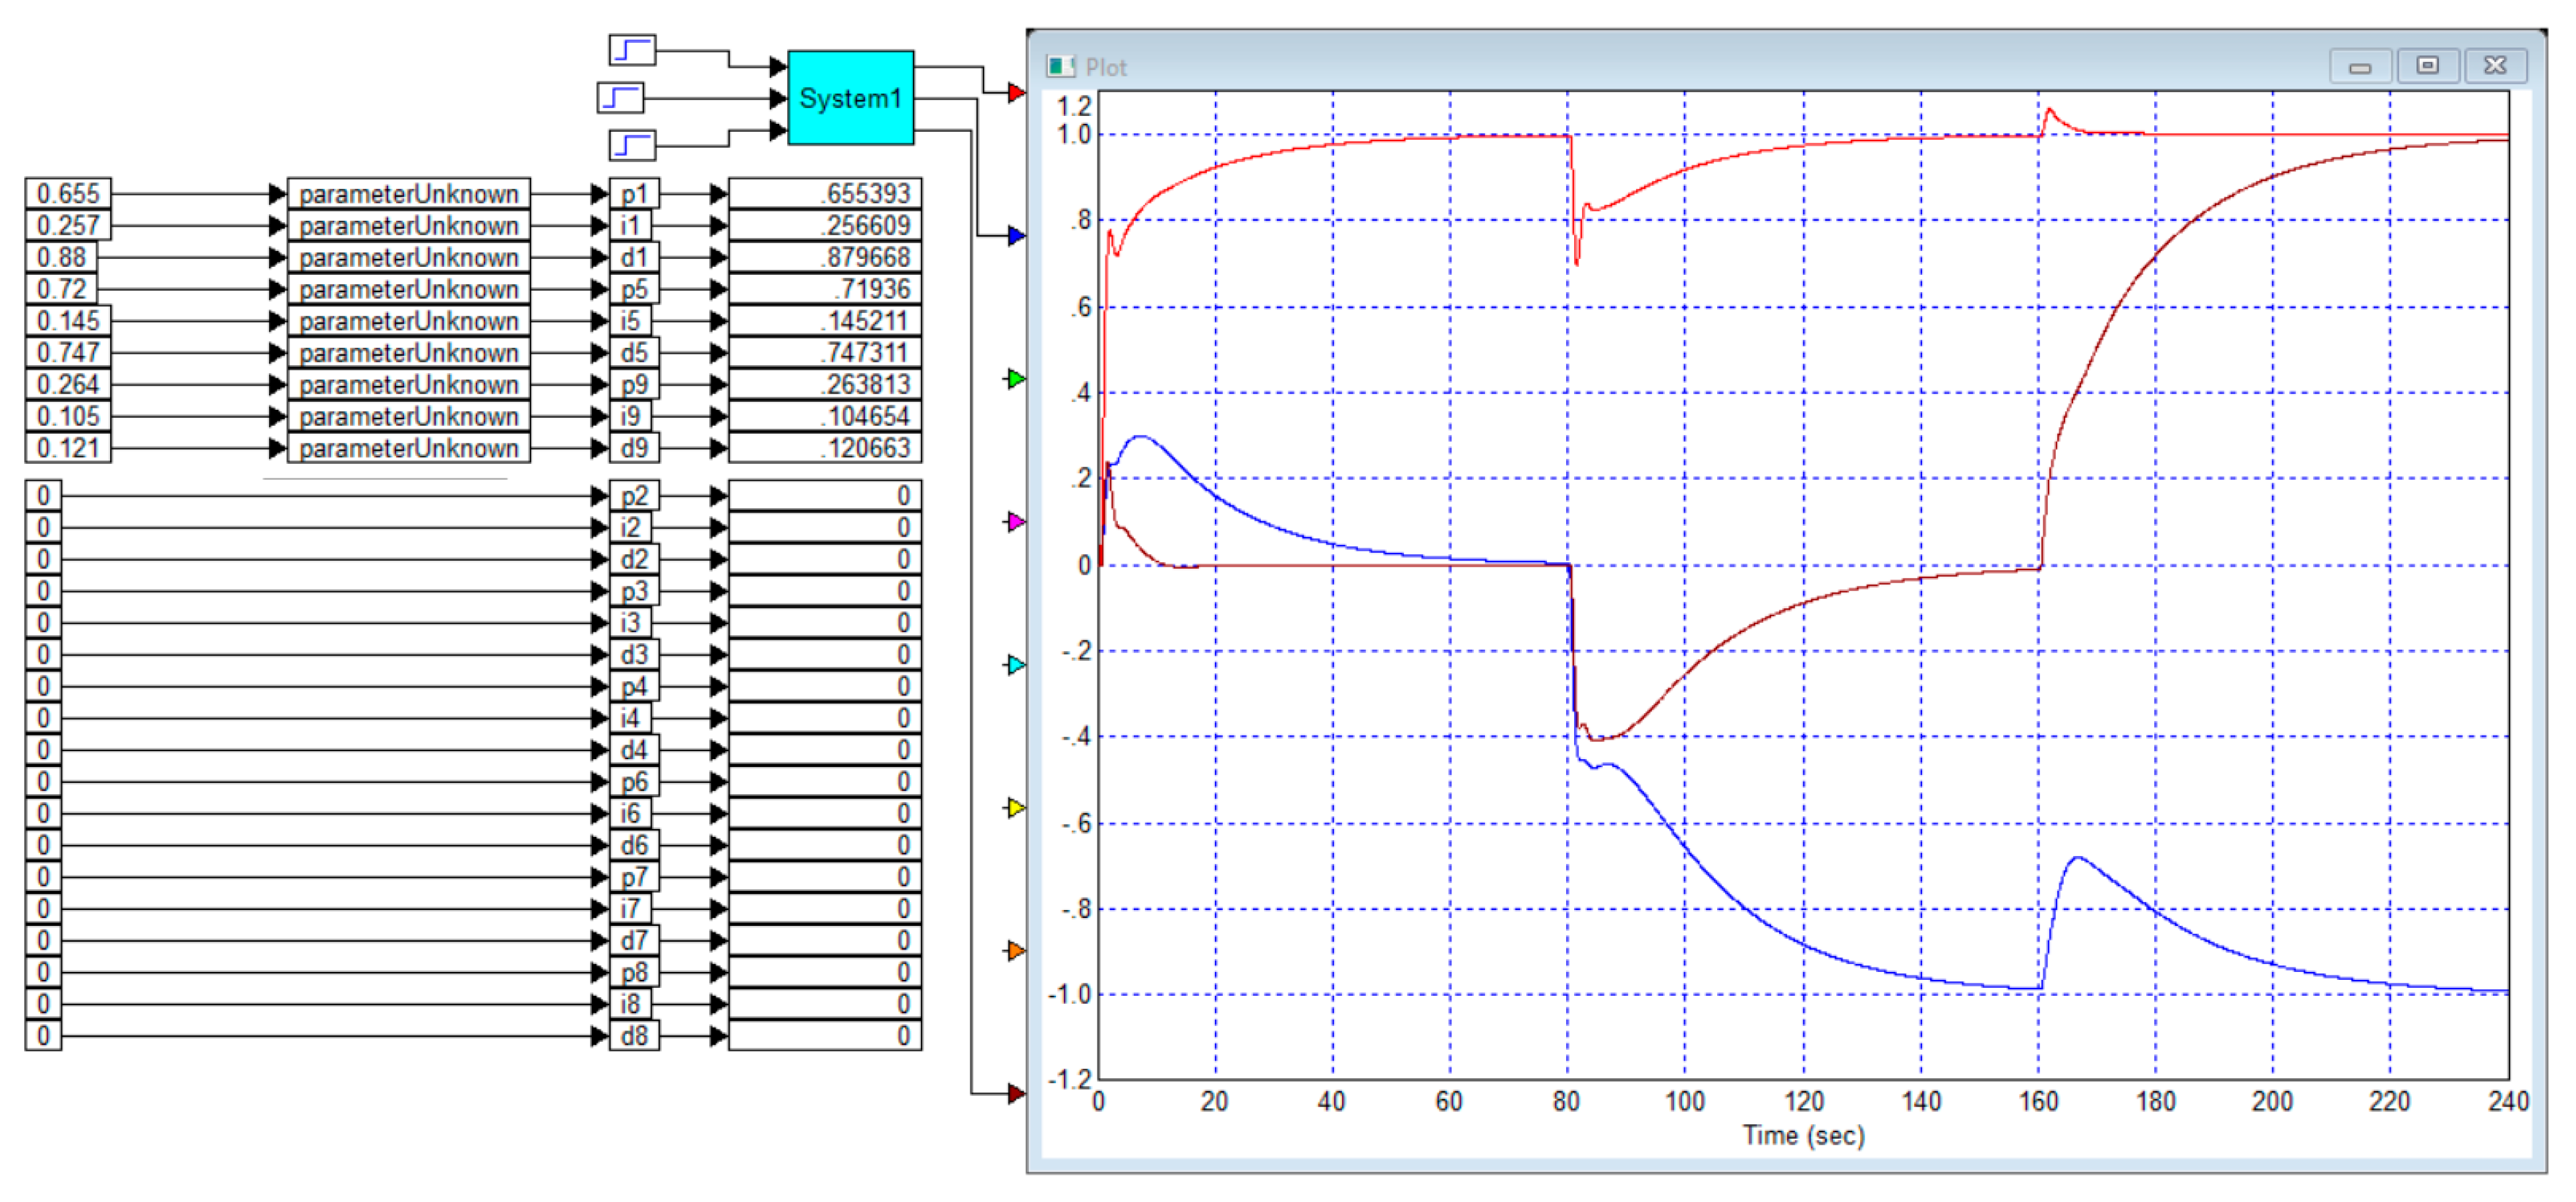
Task: Click the magenta plot input connector
Action: coord(1016,521)
